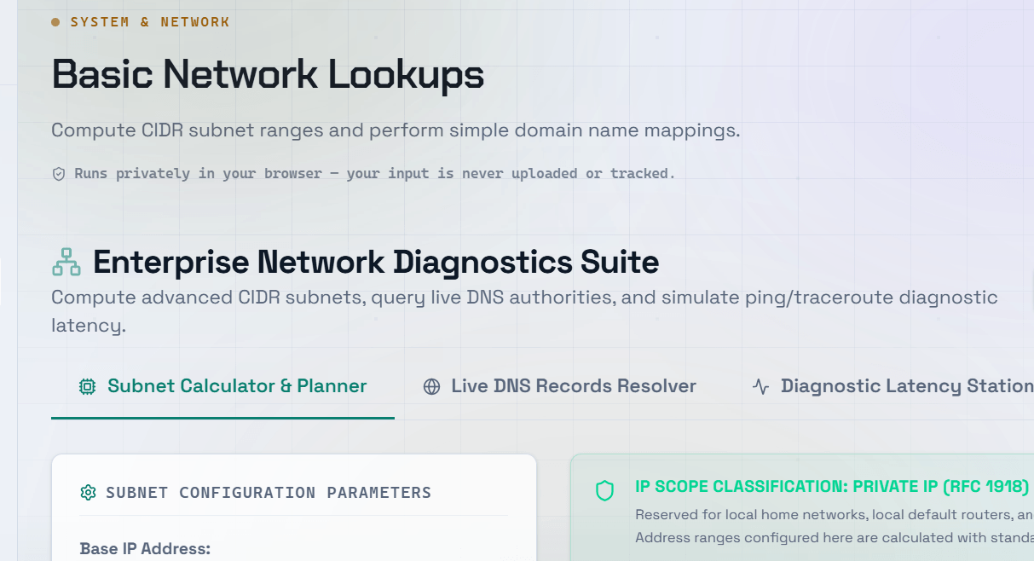Click the green shield icon in IP Scope card

pyautogui.click(x=604, y=490)
